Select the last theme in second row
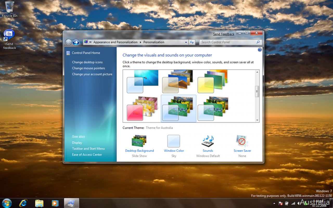Image resolution: width=333 pixels, height=208 pixels. coord(213,109)
